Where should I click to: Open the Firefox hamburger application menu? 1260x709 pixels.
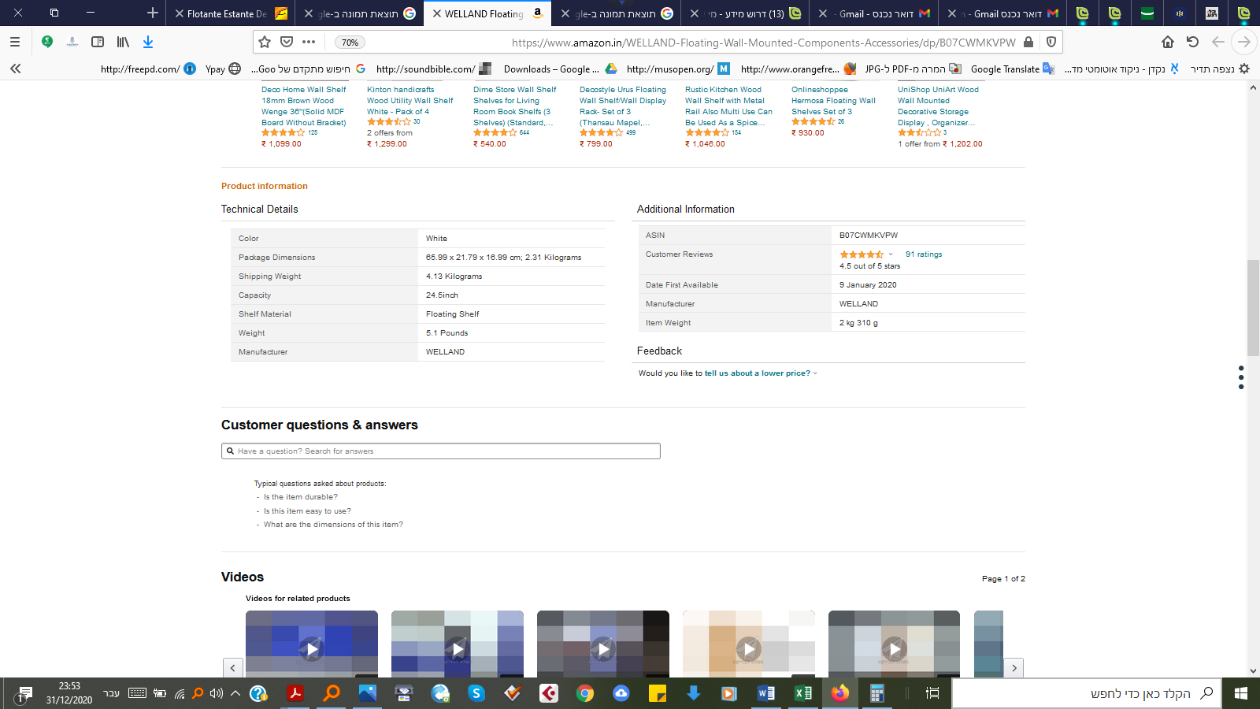(x=15, y=42)
